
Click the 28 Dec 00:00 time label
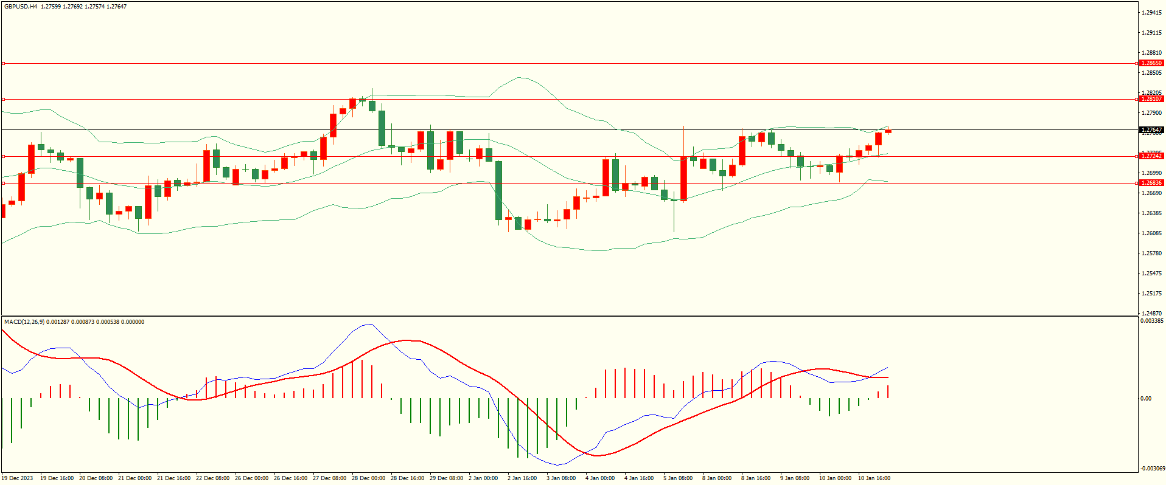click(x=369, y=478)
